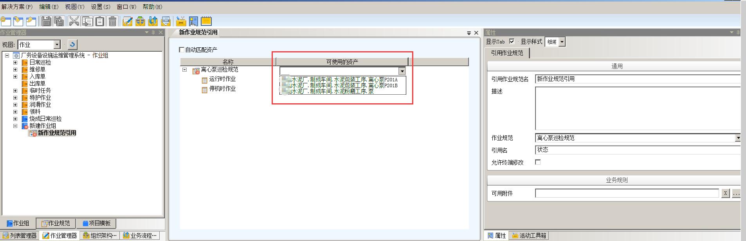Click the X button next to 可用附件
Screen dimensions: 746x241
[x=725, y=193]
